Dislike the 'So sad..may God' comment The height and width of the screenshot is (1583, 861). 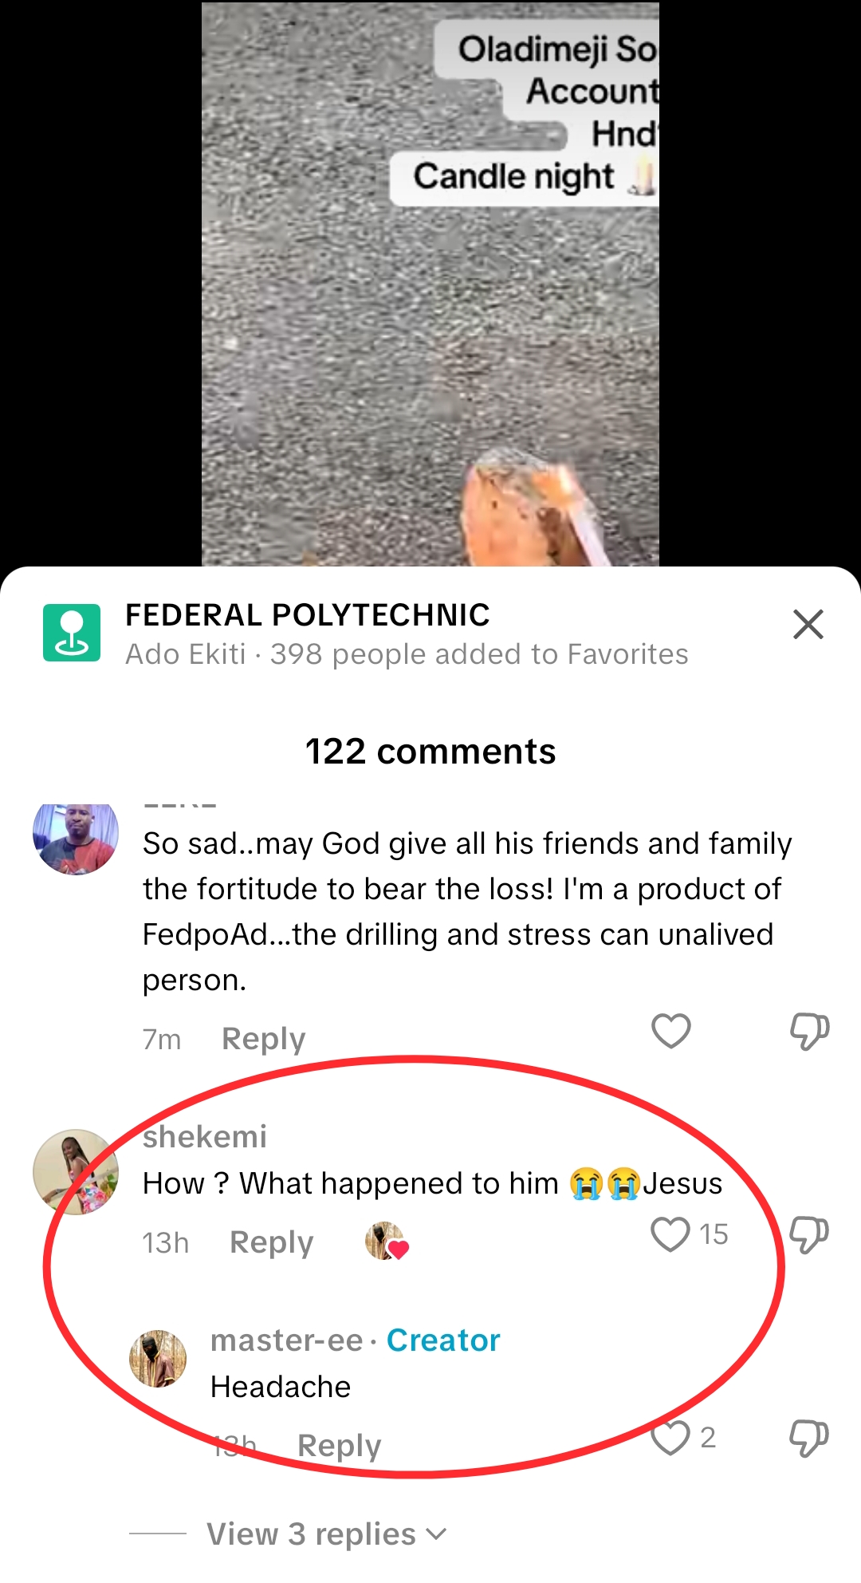[809, 1031]
